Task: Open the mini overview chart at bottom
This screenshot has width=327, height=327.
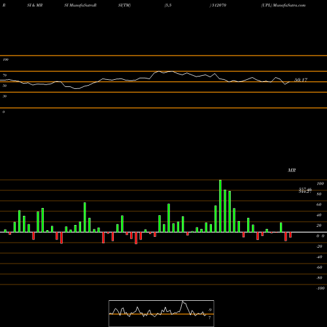Action: [162, 313]
